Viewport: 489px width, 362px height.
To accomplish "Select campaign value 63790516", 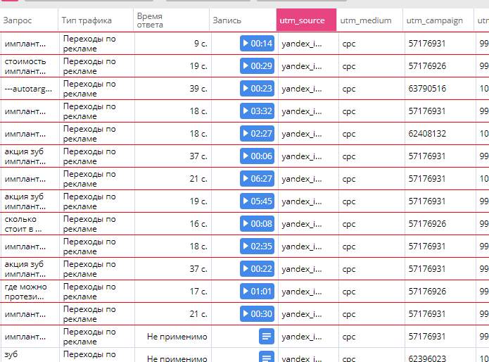I will (427, 89).
